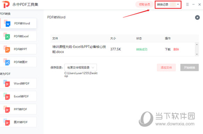Click the 大小 column header
The height and width of the screenshot is (134, 203).
[x=113, y=38]
